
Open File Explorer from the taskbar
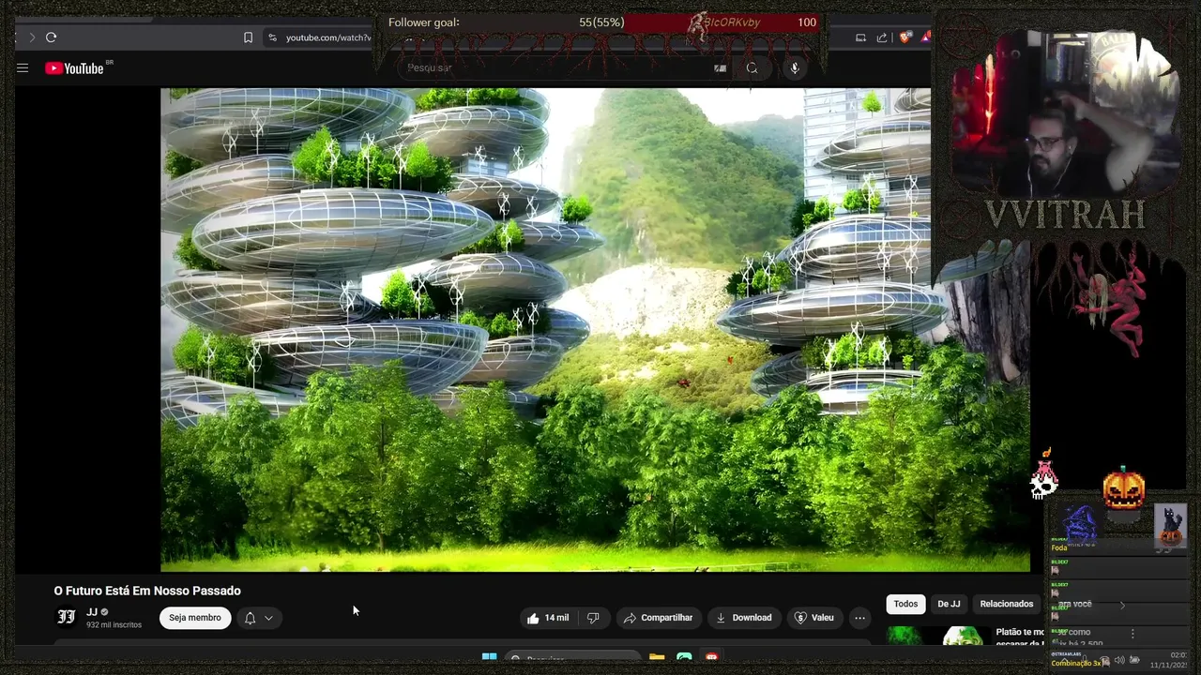[x=657, y=658]
